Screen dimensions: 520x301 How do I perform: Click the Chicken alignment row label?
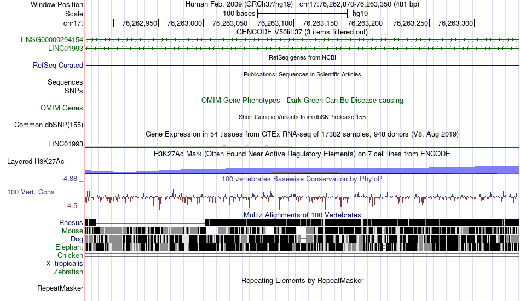click(70, 255)
